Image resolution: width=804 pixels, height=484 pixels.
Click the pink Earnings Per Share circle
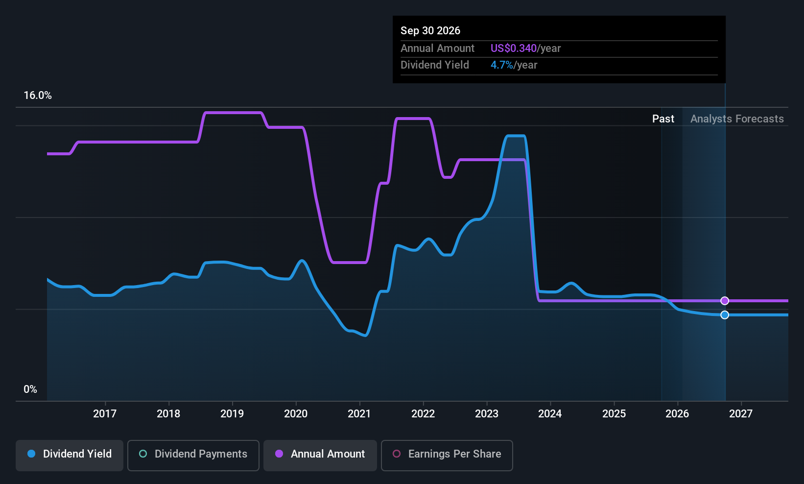click(x=397, y=454)
